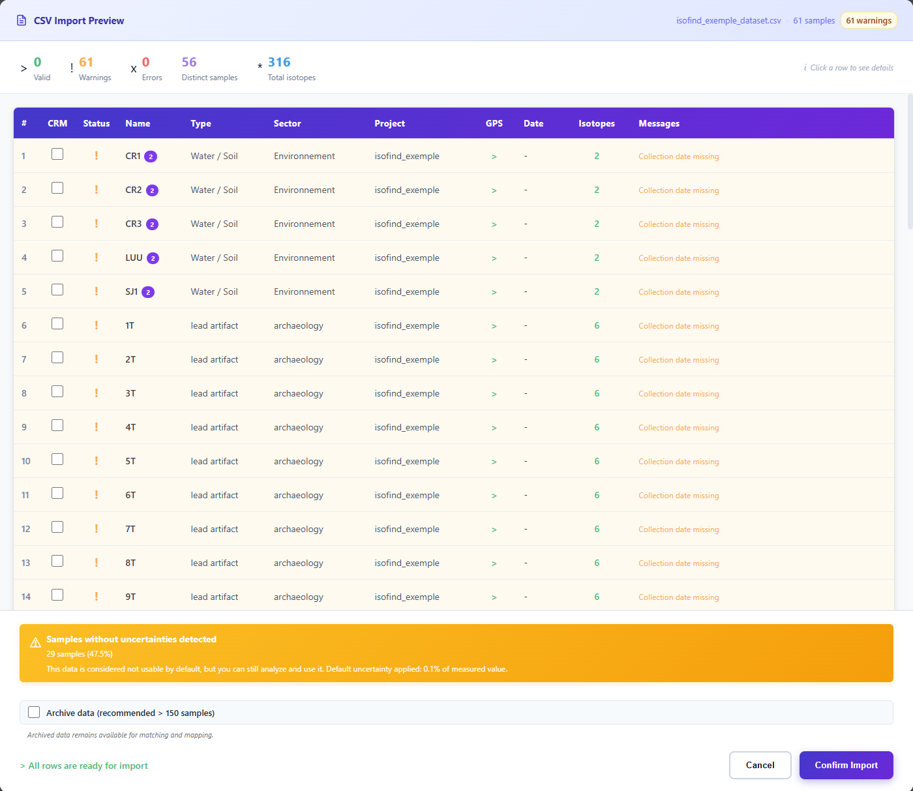Click the purple badge next to CR3
This screenshot has width=913, height=791.
[152, 224]
